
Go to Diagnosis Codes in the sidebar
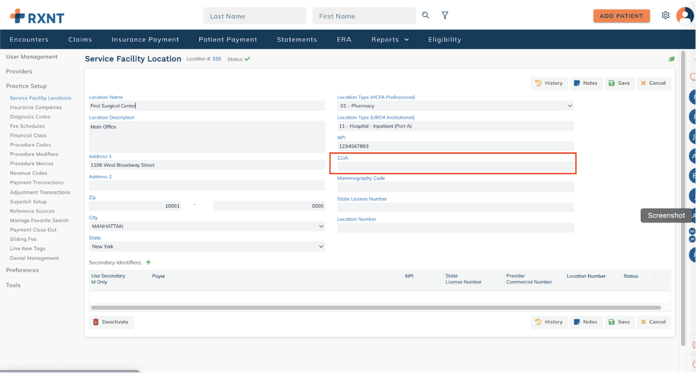tap(30, 117)
